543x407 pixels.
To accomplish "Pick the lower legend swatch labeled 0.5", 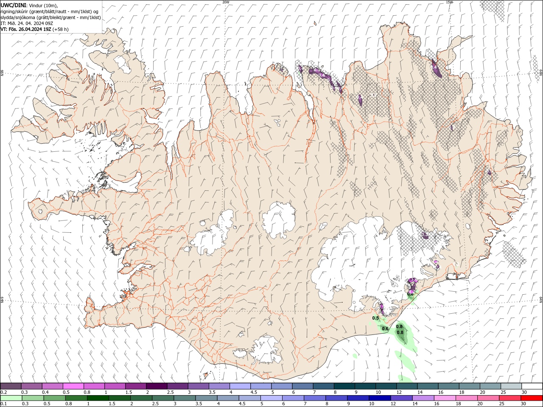I will 54,398.
